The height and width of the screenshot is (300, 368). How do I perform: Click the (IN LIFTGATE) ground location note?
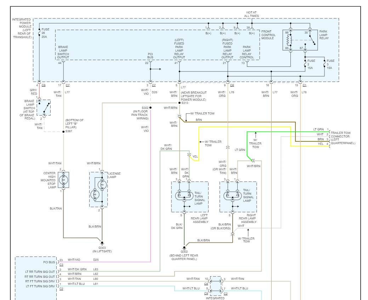click(x=102, y=252)
